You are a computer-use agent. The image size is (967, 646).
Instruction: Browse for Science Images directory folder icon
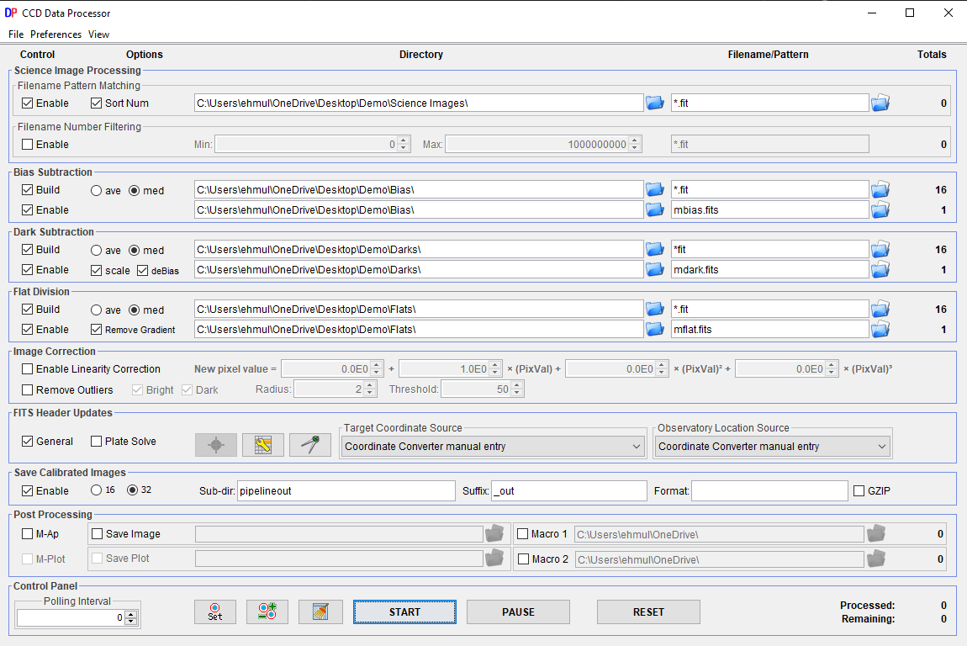click(655, 103)
